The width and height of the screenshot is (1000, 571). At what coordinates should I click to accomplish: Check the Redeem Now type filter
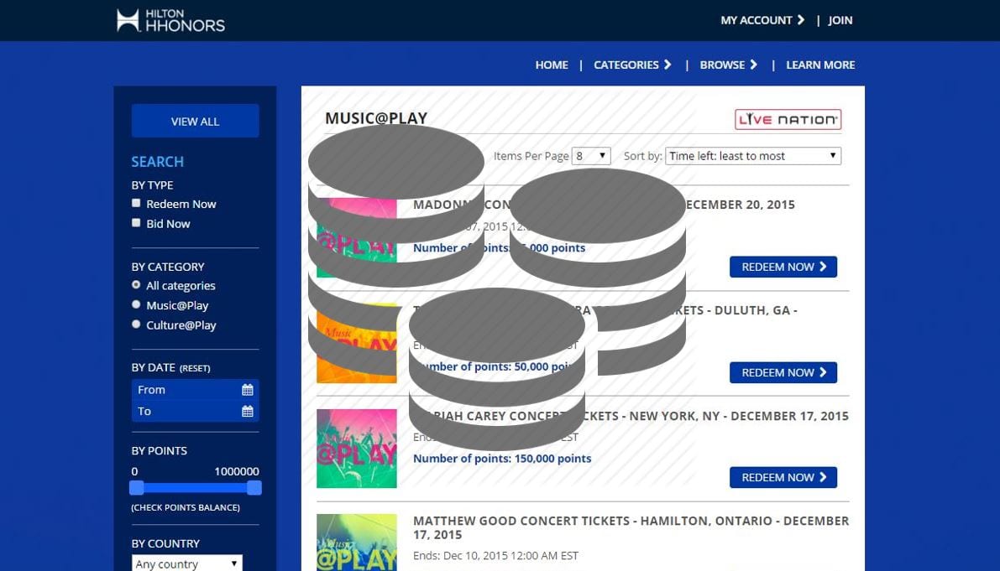[x=136, y=203]
